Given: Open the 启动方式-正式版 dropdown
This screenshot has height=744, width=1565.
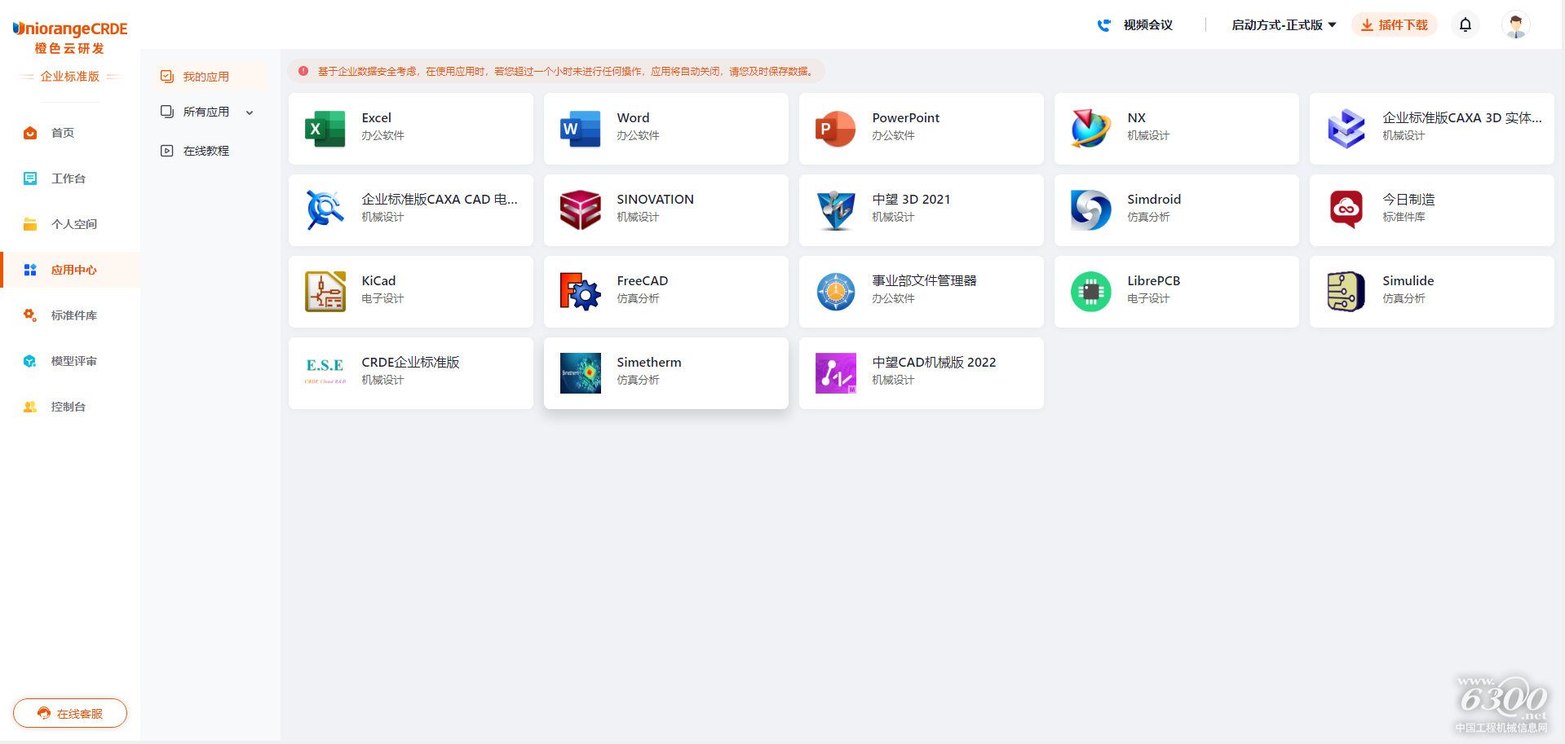Looking at the screenshot, I should point(1283,25).
